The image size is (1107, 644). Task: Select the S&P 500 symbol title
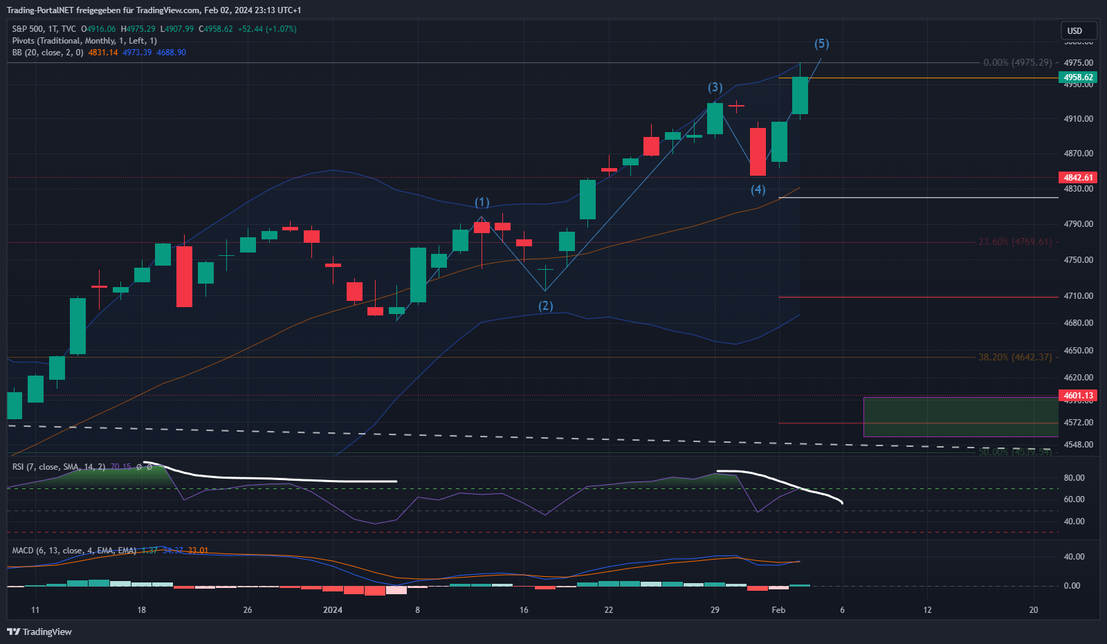tap(44, 29)
